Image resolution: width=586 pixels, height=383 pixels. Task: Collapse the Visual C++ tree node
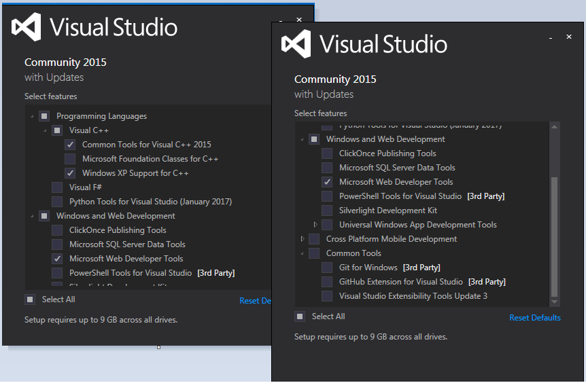point(45,130)
